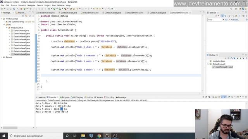Open the Refactor menu

(22, 5)
